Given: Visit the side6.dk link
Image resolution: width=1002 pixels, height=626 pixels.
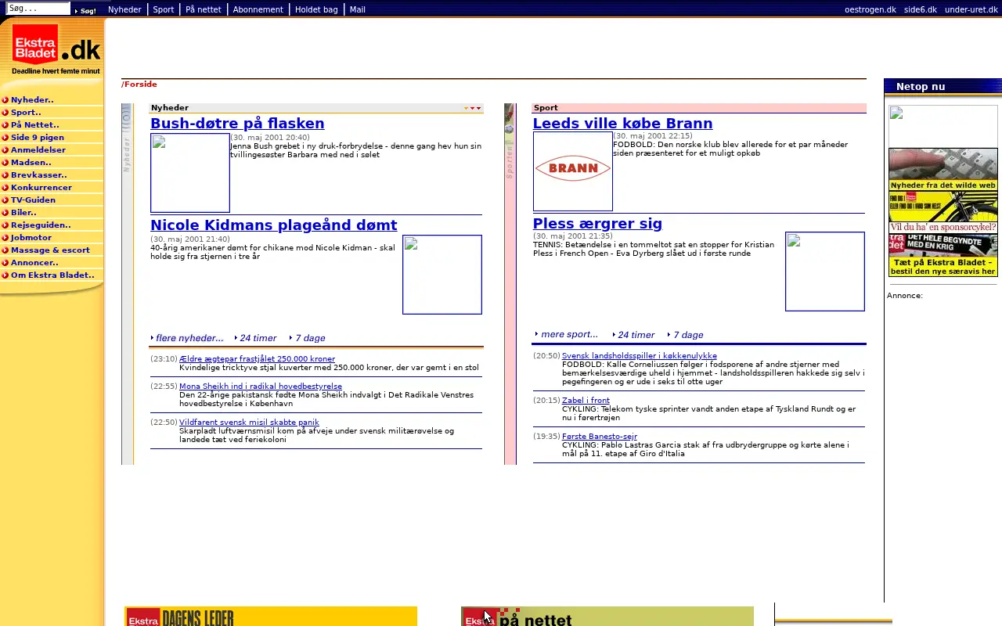Looking at the screenshot, I should [x=921, y=9].
